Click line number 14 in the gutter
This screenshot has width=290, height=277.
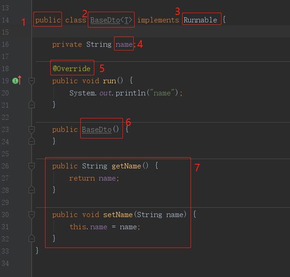tap(6, 20)
